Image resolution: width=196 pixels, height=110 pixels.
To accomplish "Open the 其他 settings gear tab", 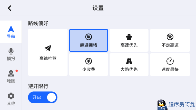I will [11, 99].
